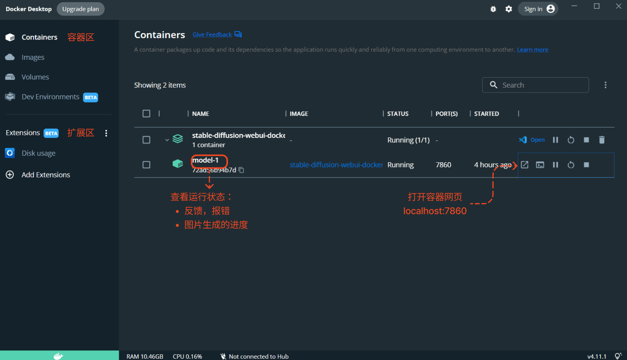Stop the model-1 container
627x360 pixels.
pos(586,165)
